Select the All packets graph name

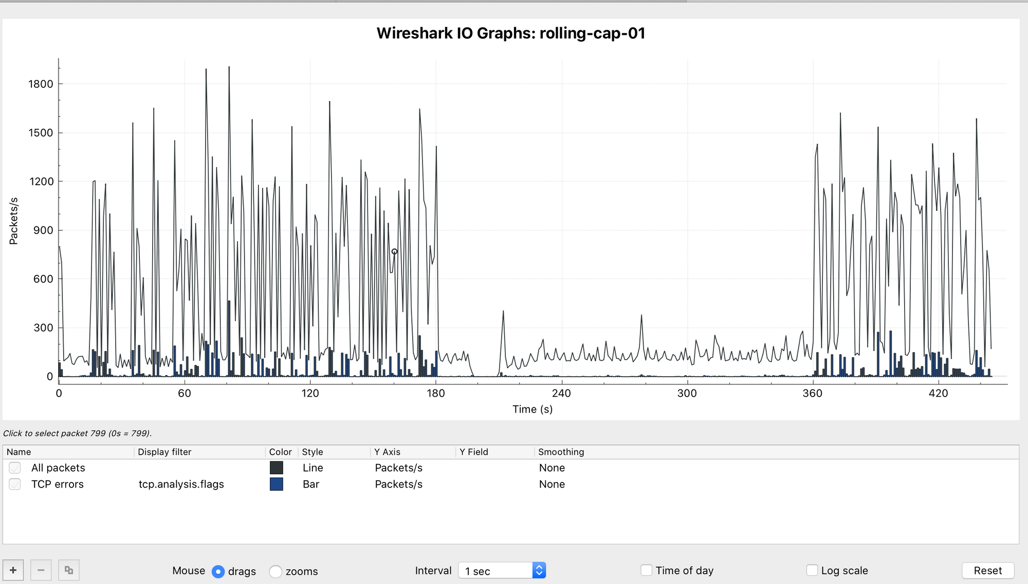[x=58, y=468]
